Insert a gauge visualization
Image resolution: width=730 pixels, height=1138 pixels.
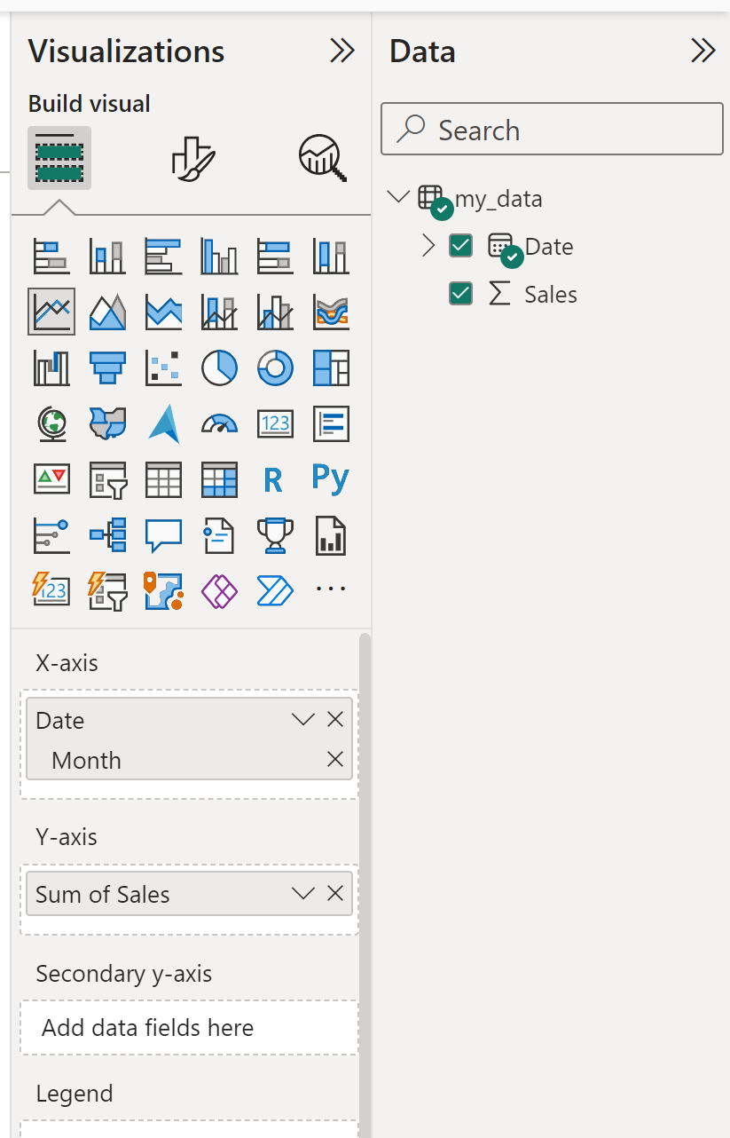point(219,423)
